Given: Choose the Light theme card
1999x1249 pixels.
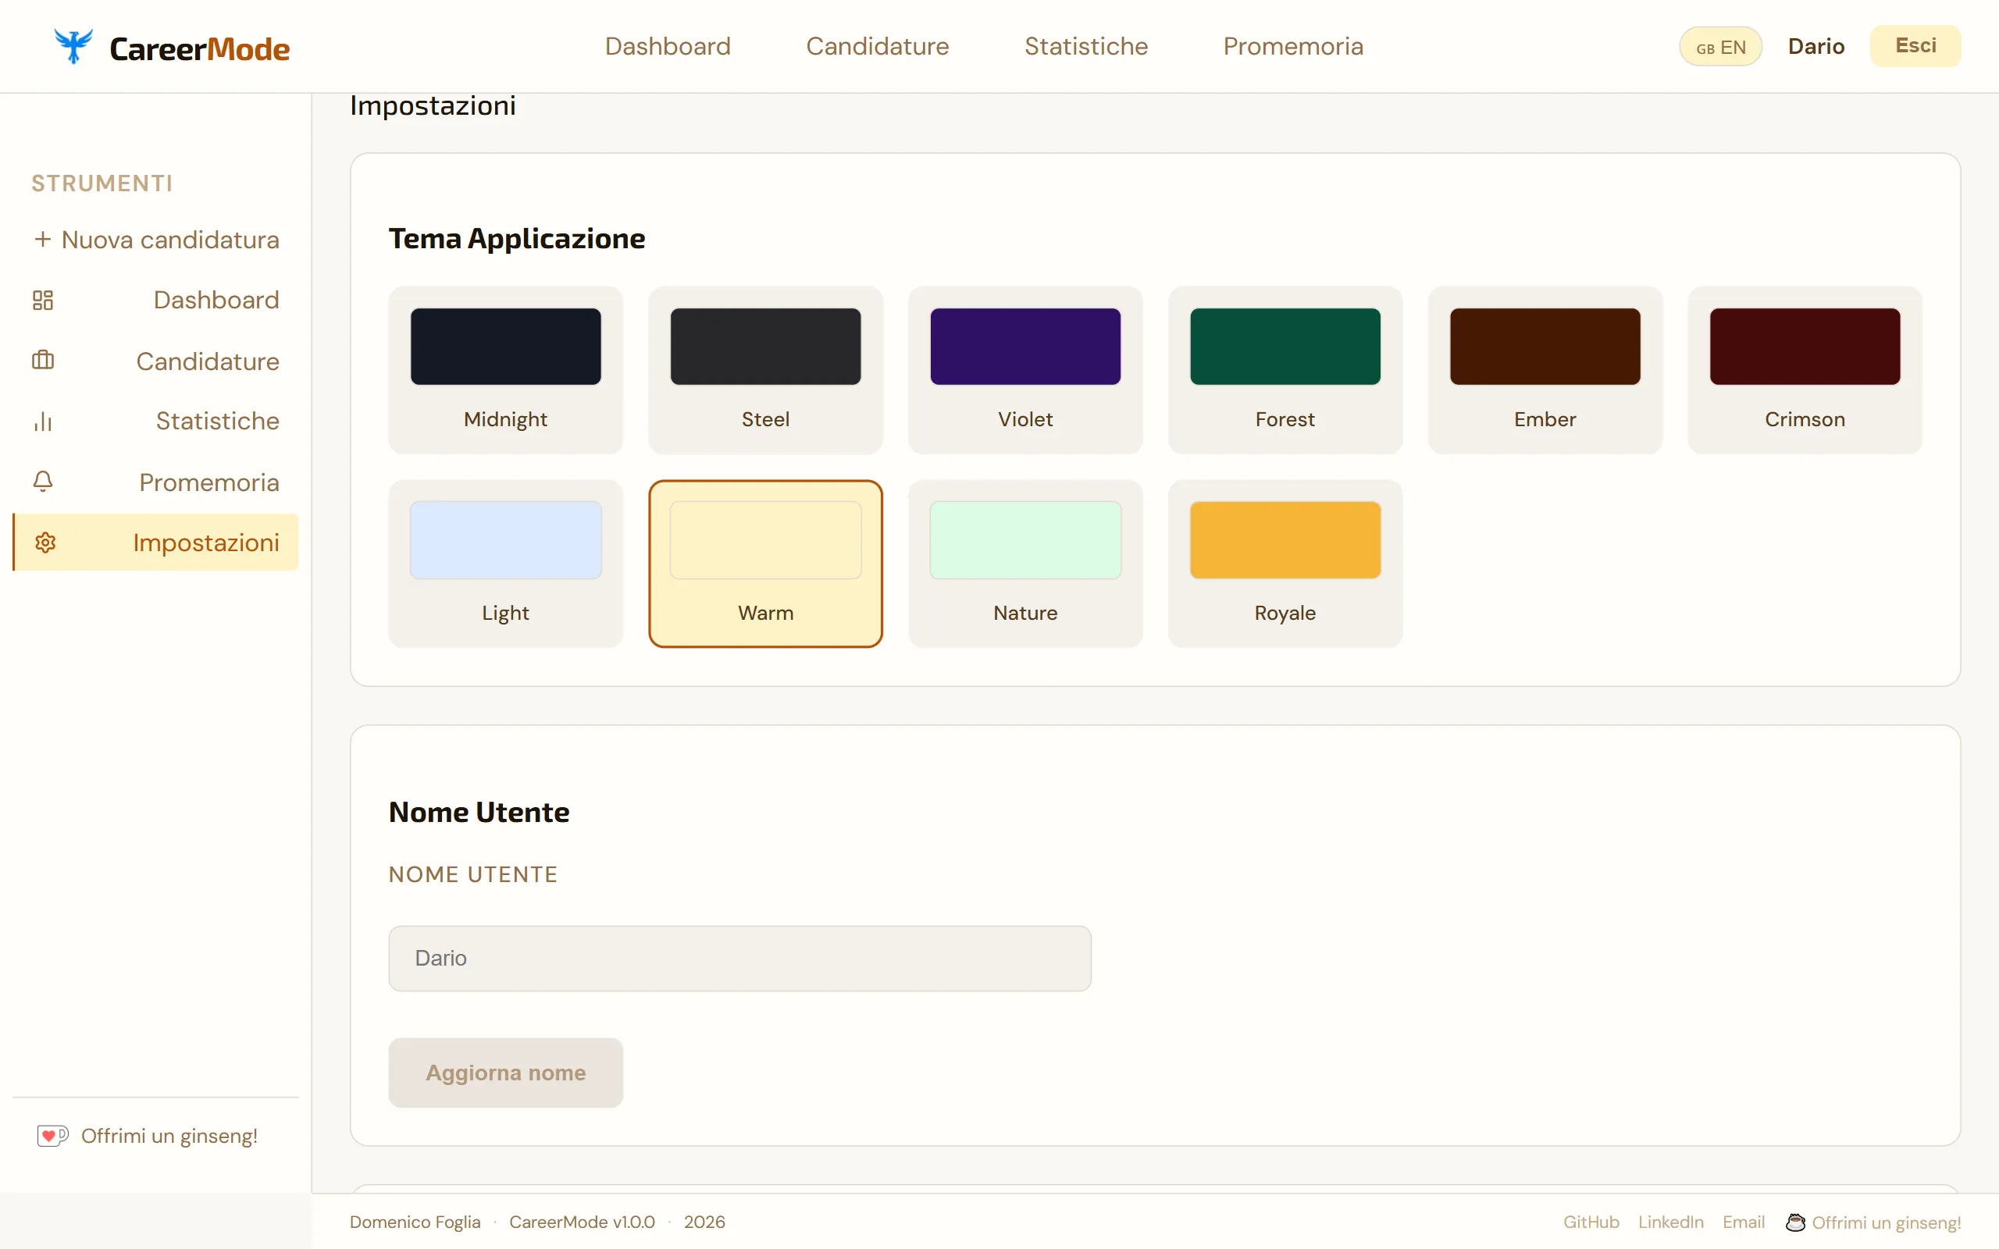Looking at the screenshot, I should click(505, 564).
